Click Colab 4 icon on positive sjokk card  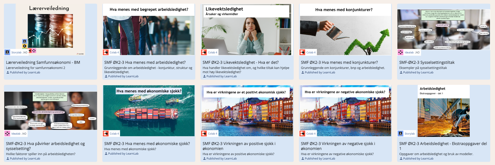pos(204,134)
